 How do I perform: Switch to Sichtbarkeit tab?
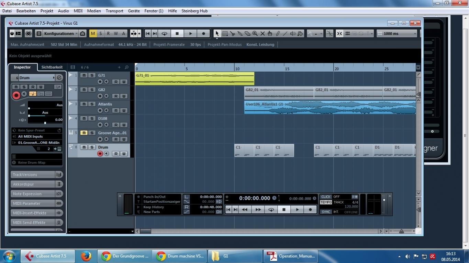tap(52, 67)
